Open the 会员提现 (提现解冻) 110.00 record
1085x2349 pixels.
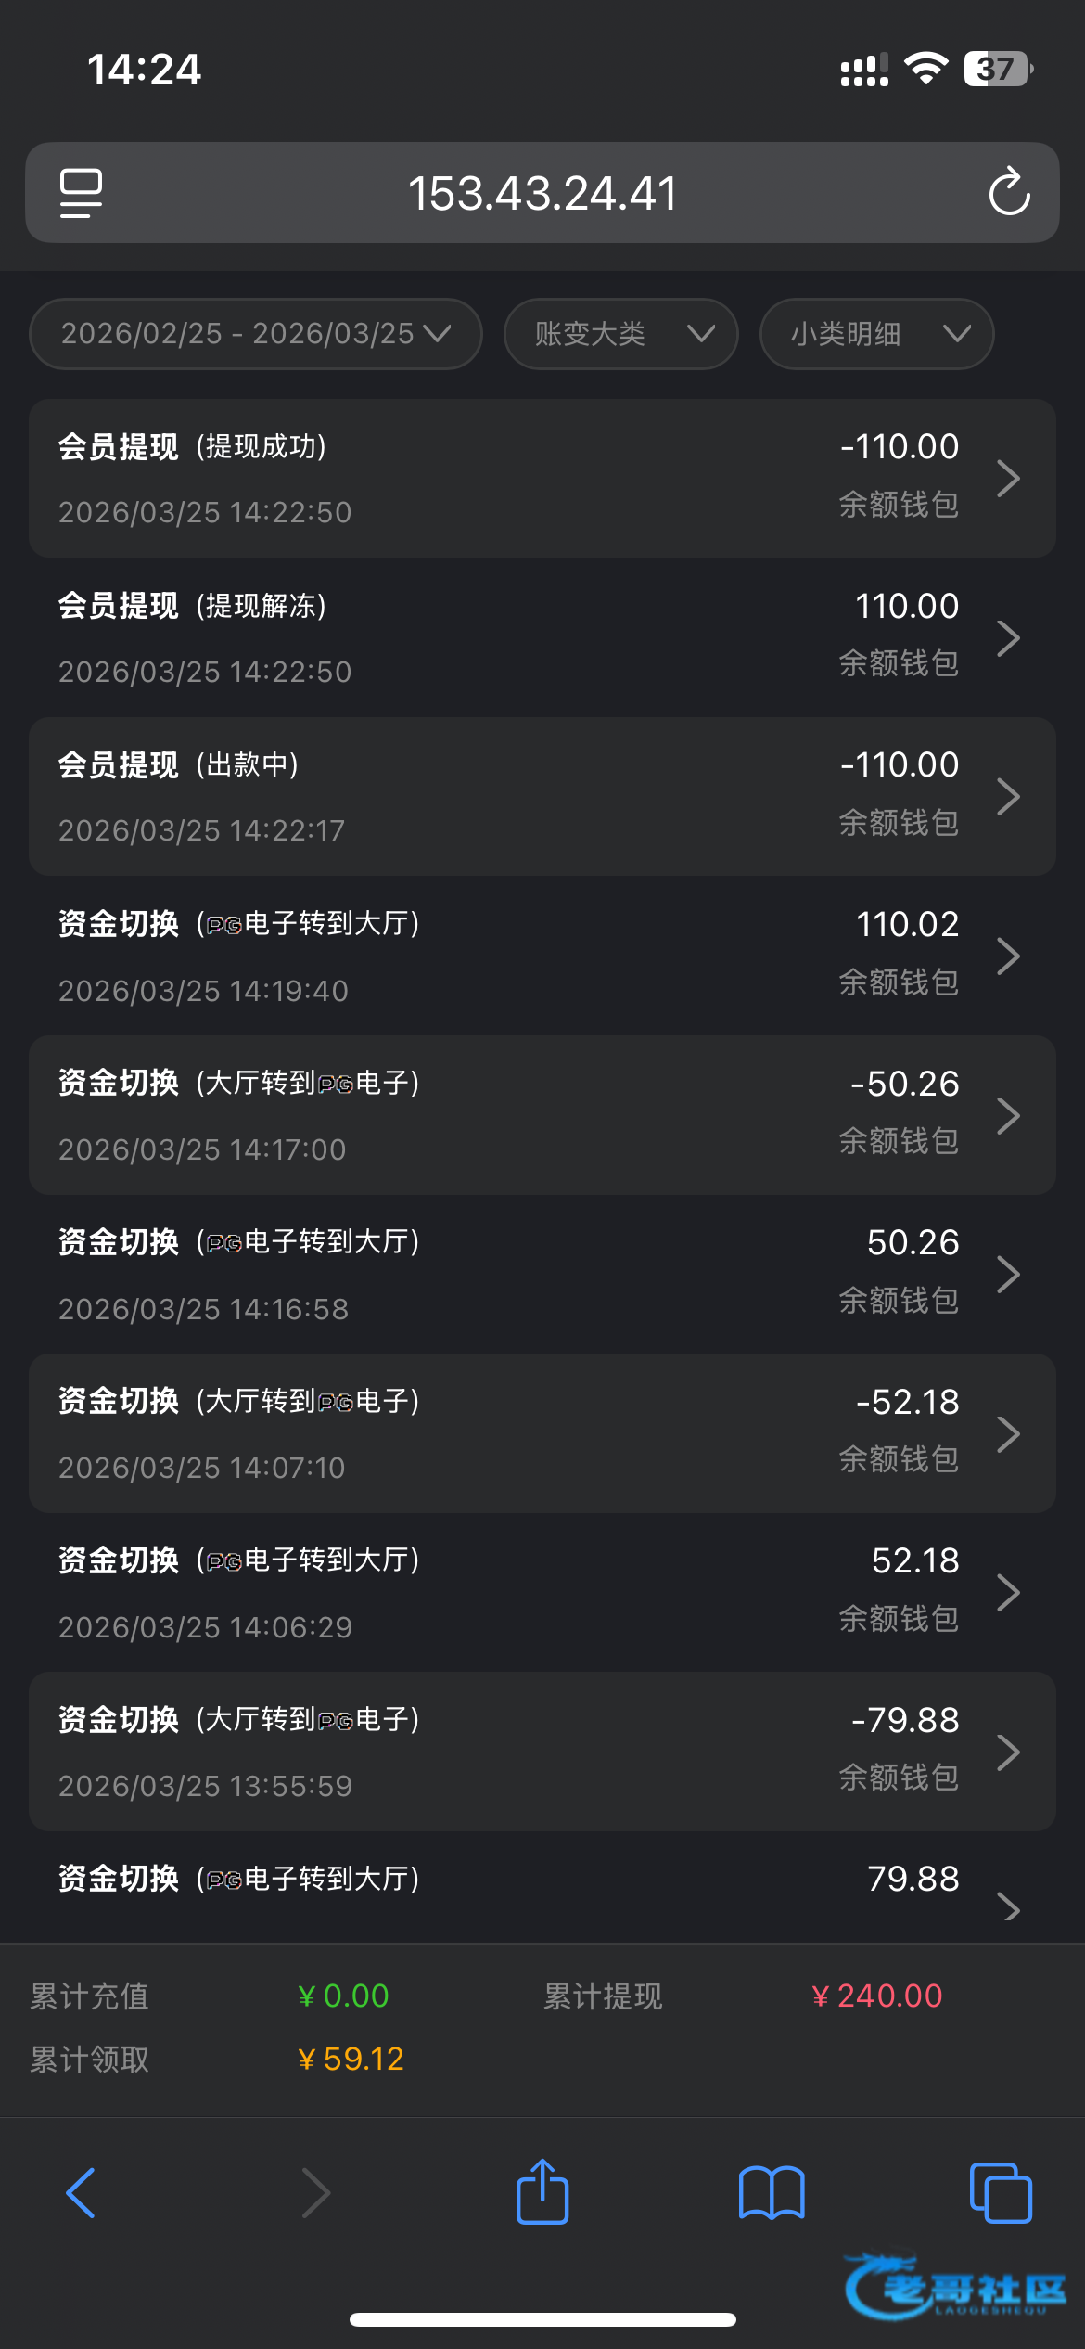coord(542,637)
